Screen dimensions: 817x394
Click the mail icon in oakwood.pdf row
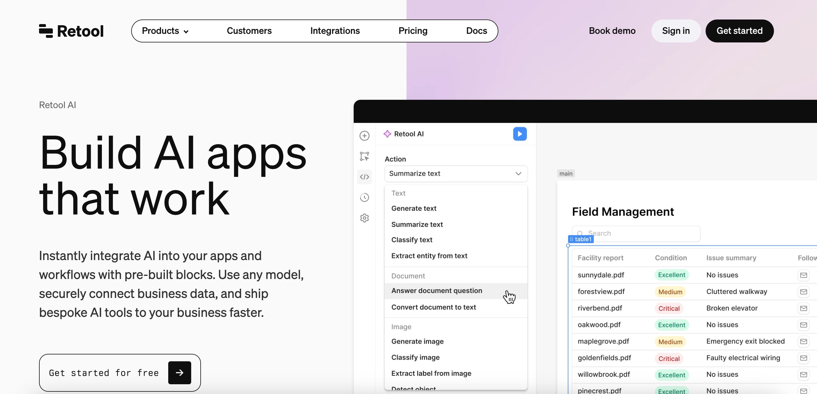803,325
